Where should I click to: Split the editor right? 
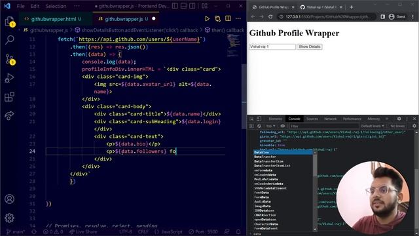click(228, 19)
